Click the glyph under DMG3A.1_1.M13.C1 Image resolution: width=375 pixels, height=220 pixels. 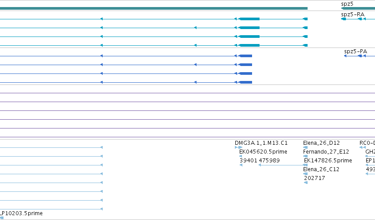tap(239, 147)
